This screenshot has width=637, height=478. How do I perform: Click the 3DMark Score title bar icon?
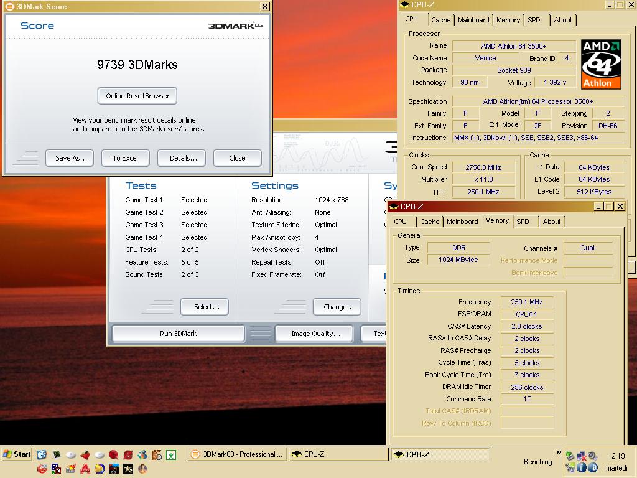pyautogui.click(x=9, y=6)
